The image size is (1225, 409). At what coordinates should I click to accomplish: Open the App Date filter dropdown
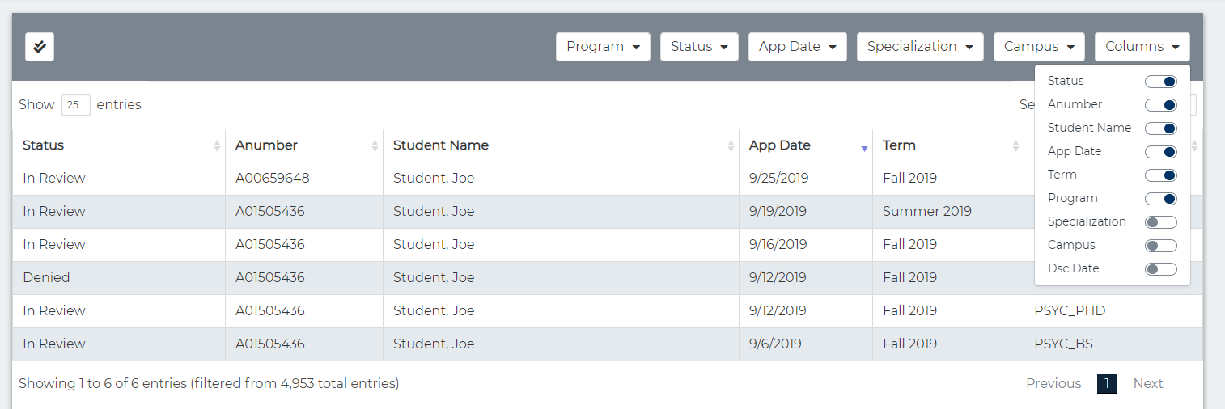tap(797, 47)
